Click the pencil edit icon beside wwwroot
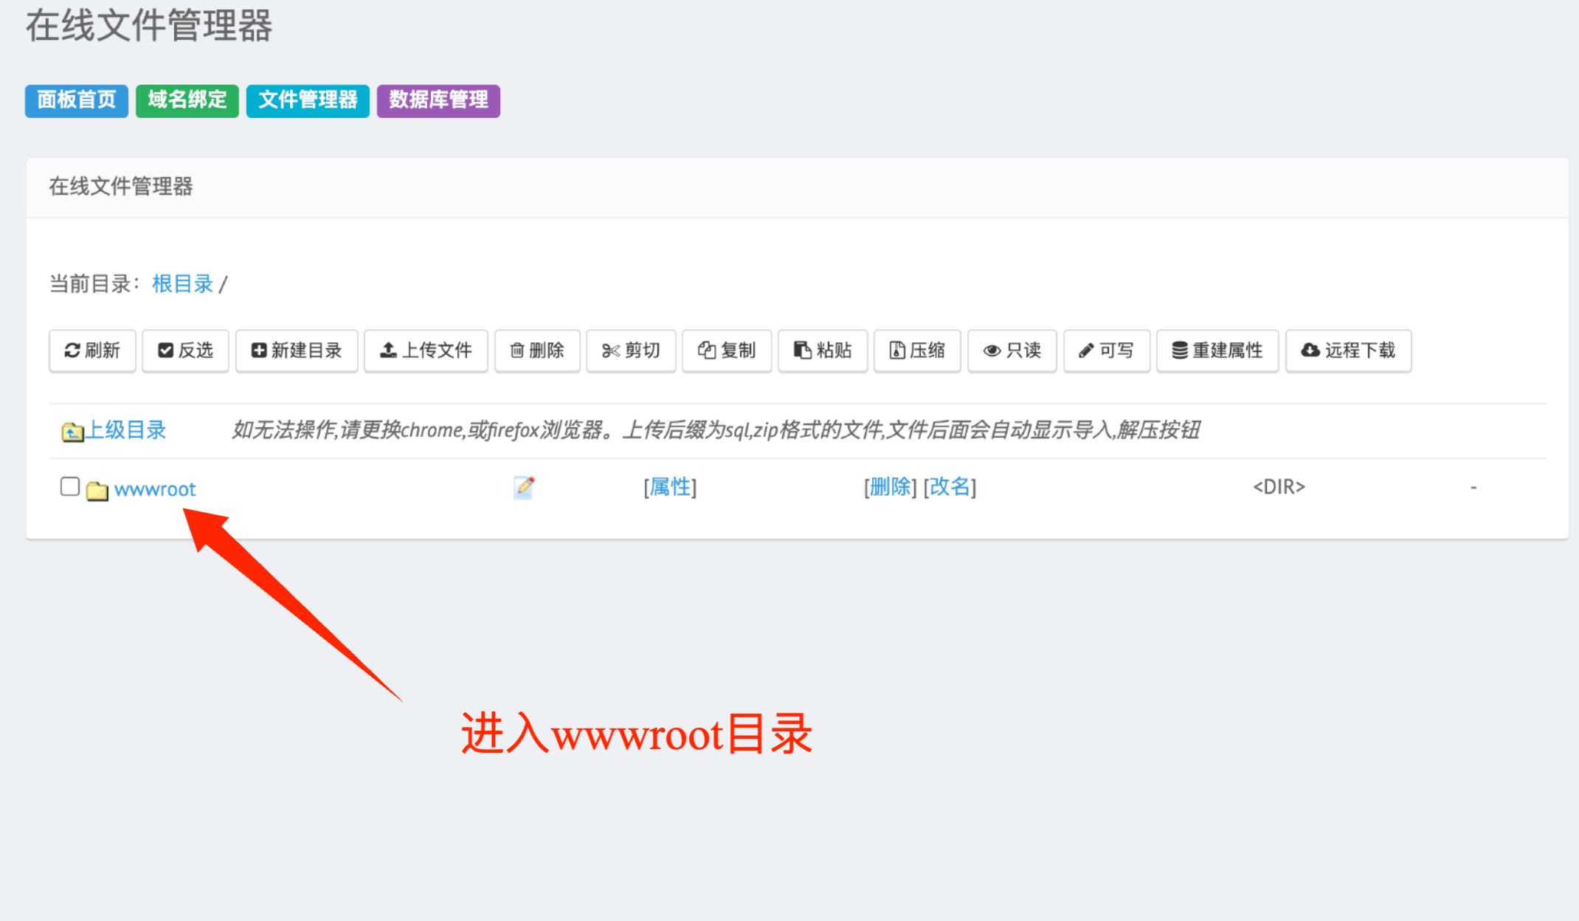The height and width of the screenshot is (921, 1579). pos(524,487)
